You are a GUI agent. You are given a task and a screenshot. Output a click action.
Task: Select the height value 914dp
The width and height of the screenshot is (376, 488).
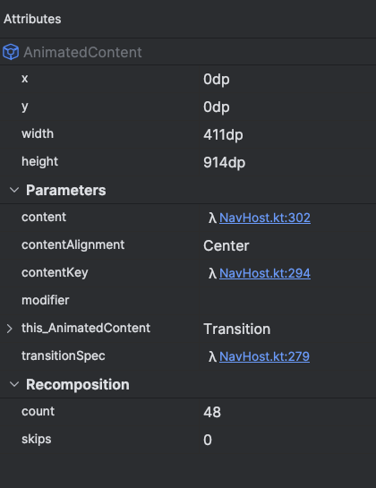pos(225,163)
